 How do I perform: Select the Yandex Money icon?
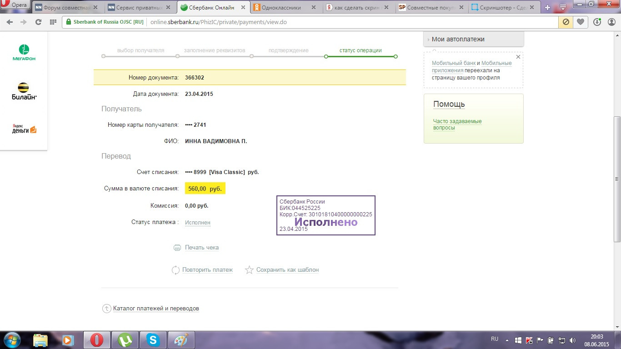click(x=24, y=130)
